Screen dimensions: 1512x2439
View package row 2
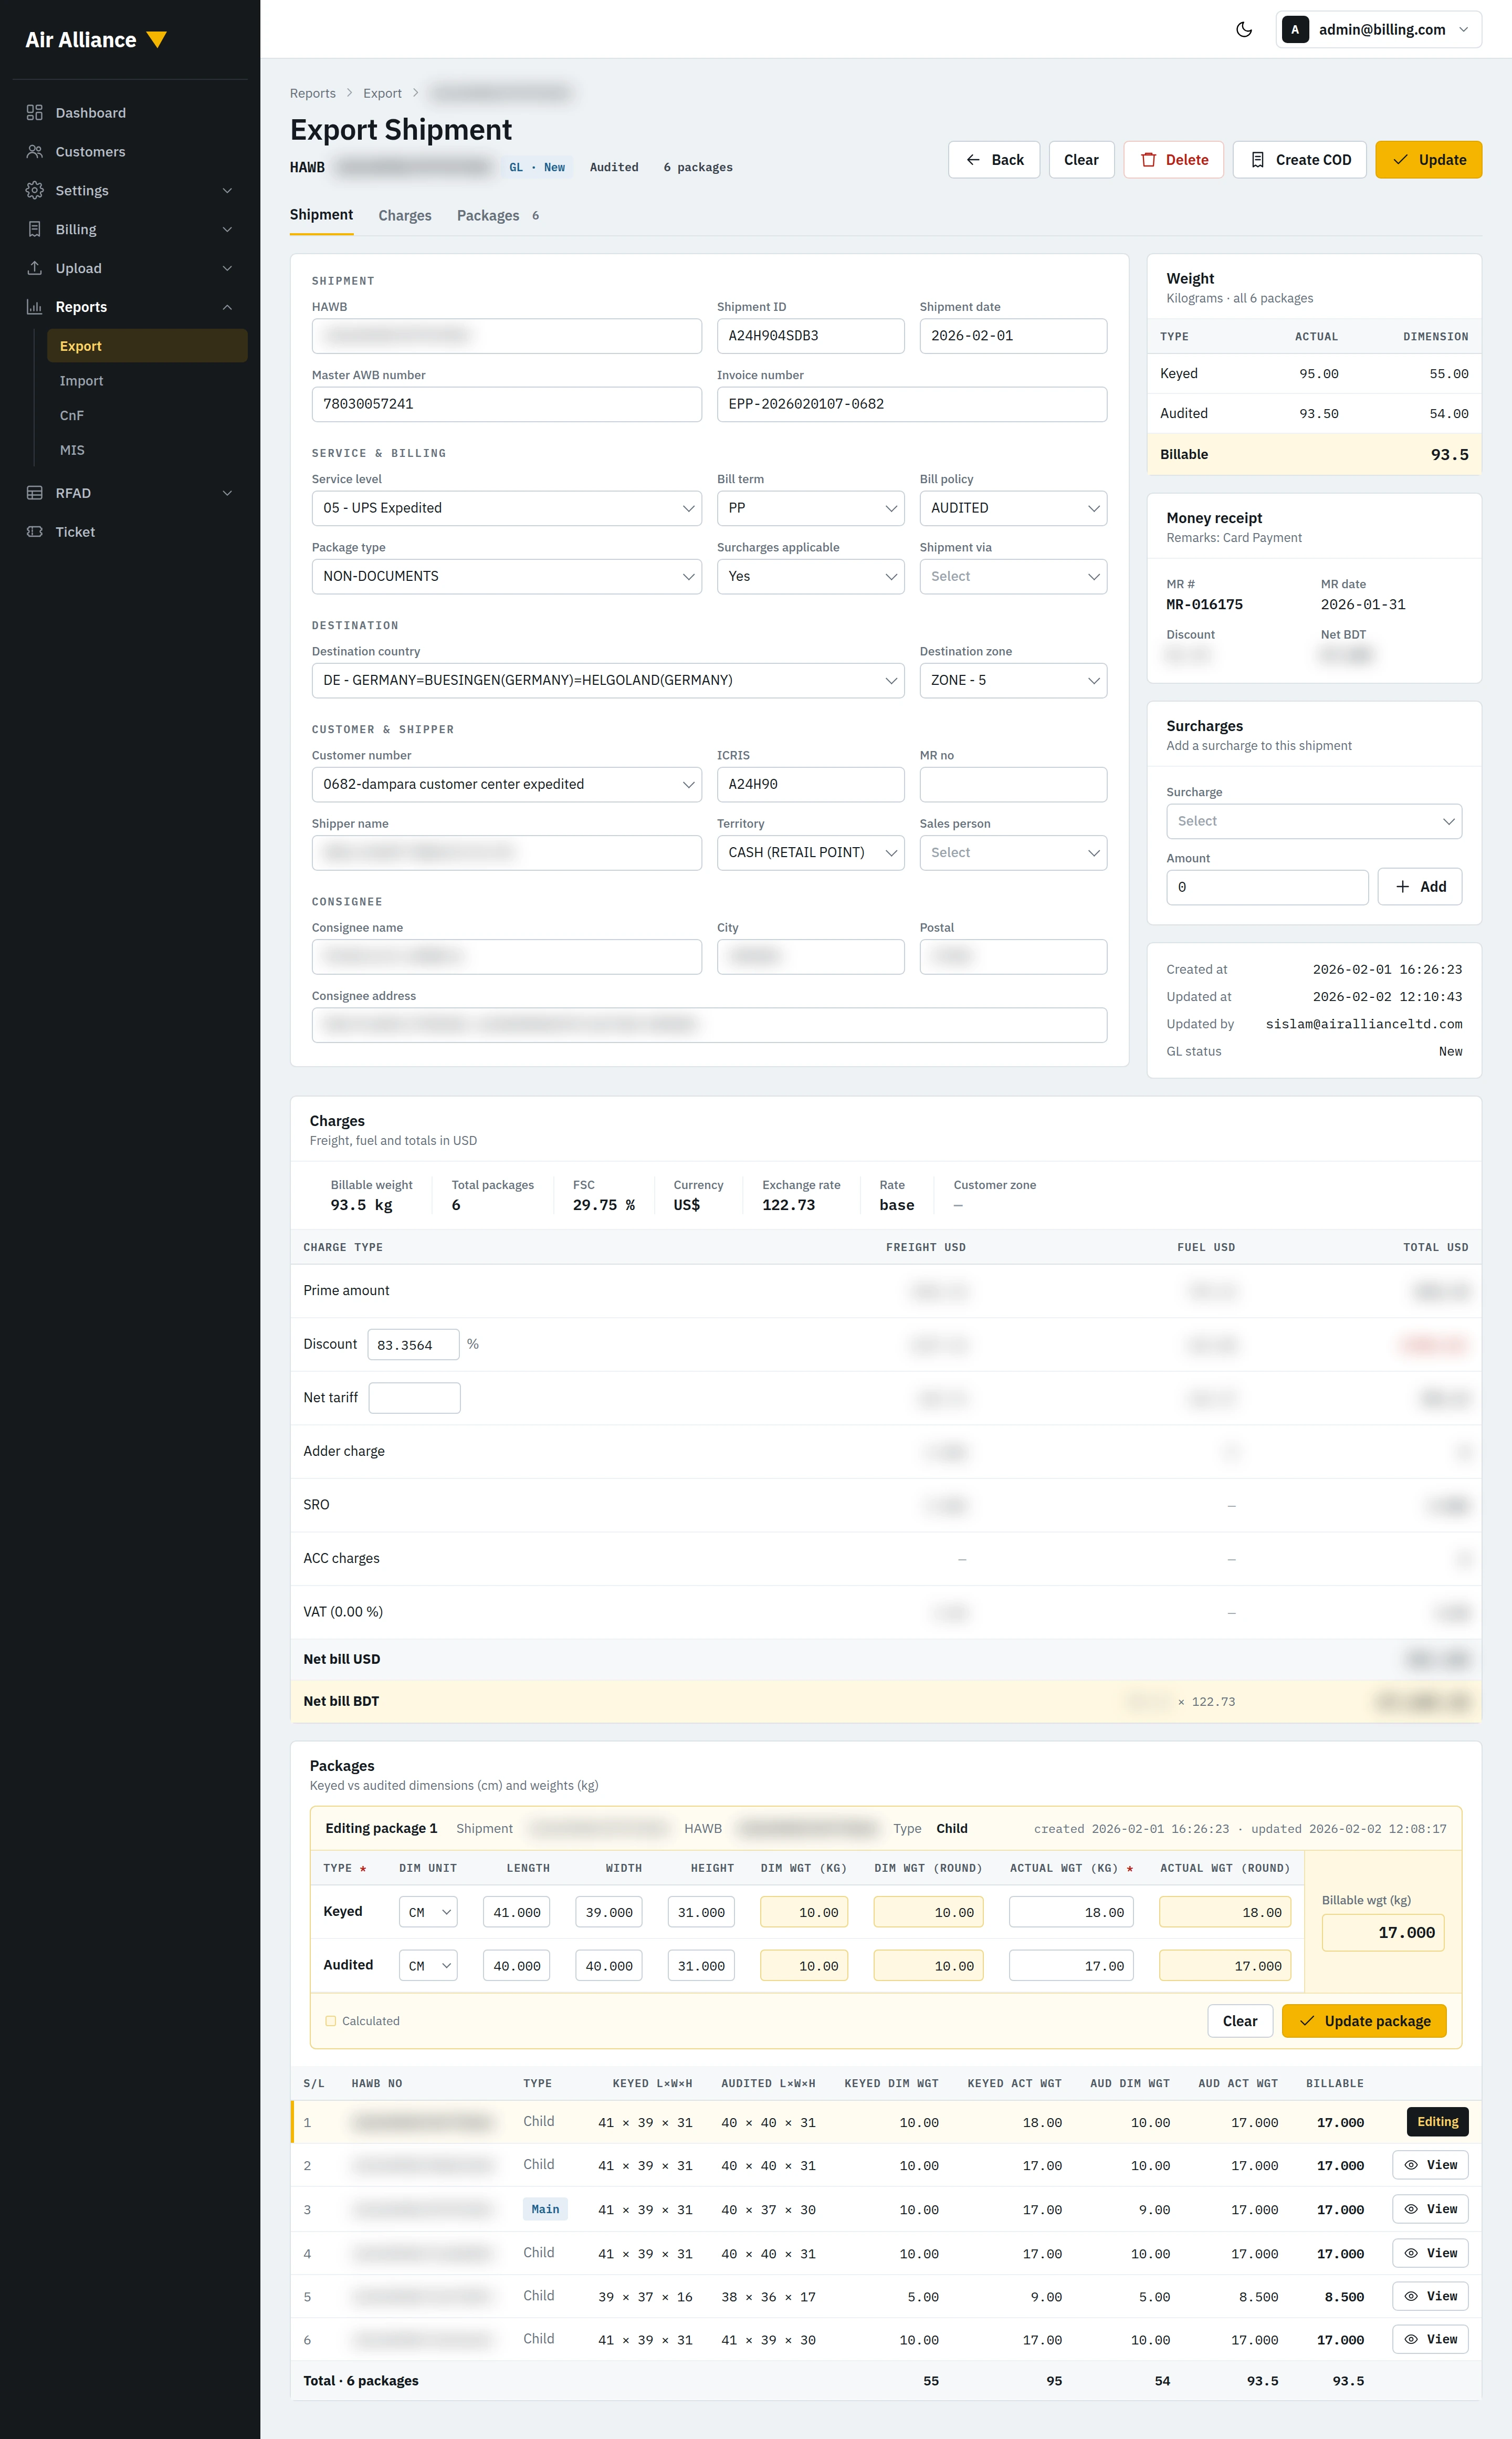[1430, 2165]
